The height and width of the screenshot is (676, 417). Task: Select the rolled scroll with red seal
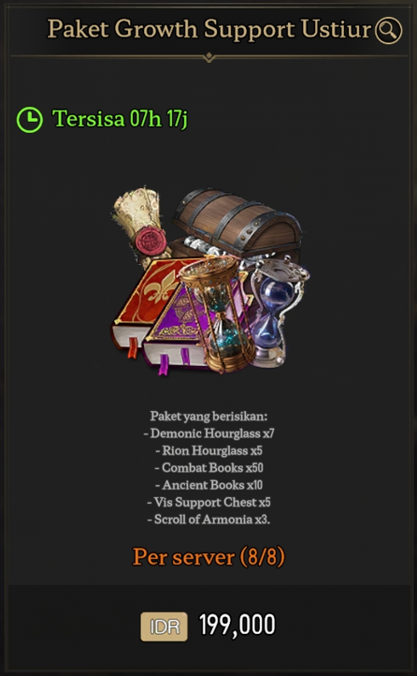tap(140, 226)
